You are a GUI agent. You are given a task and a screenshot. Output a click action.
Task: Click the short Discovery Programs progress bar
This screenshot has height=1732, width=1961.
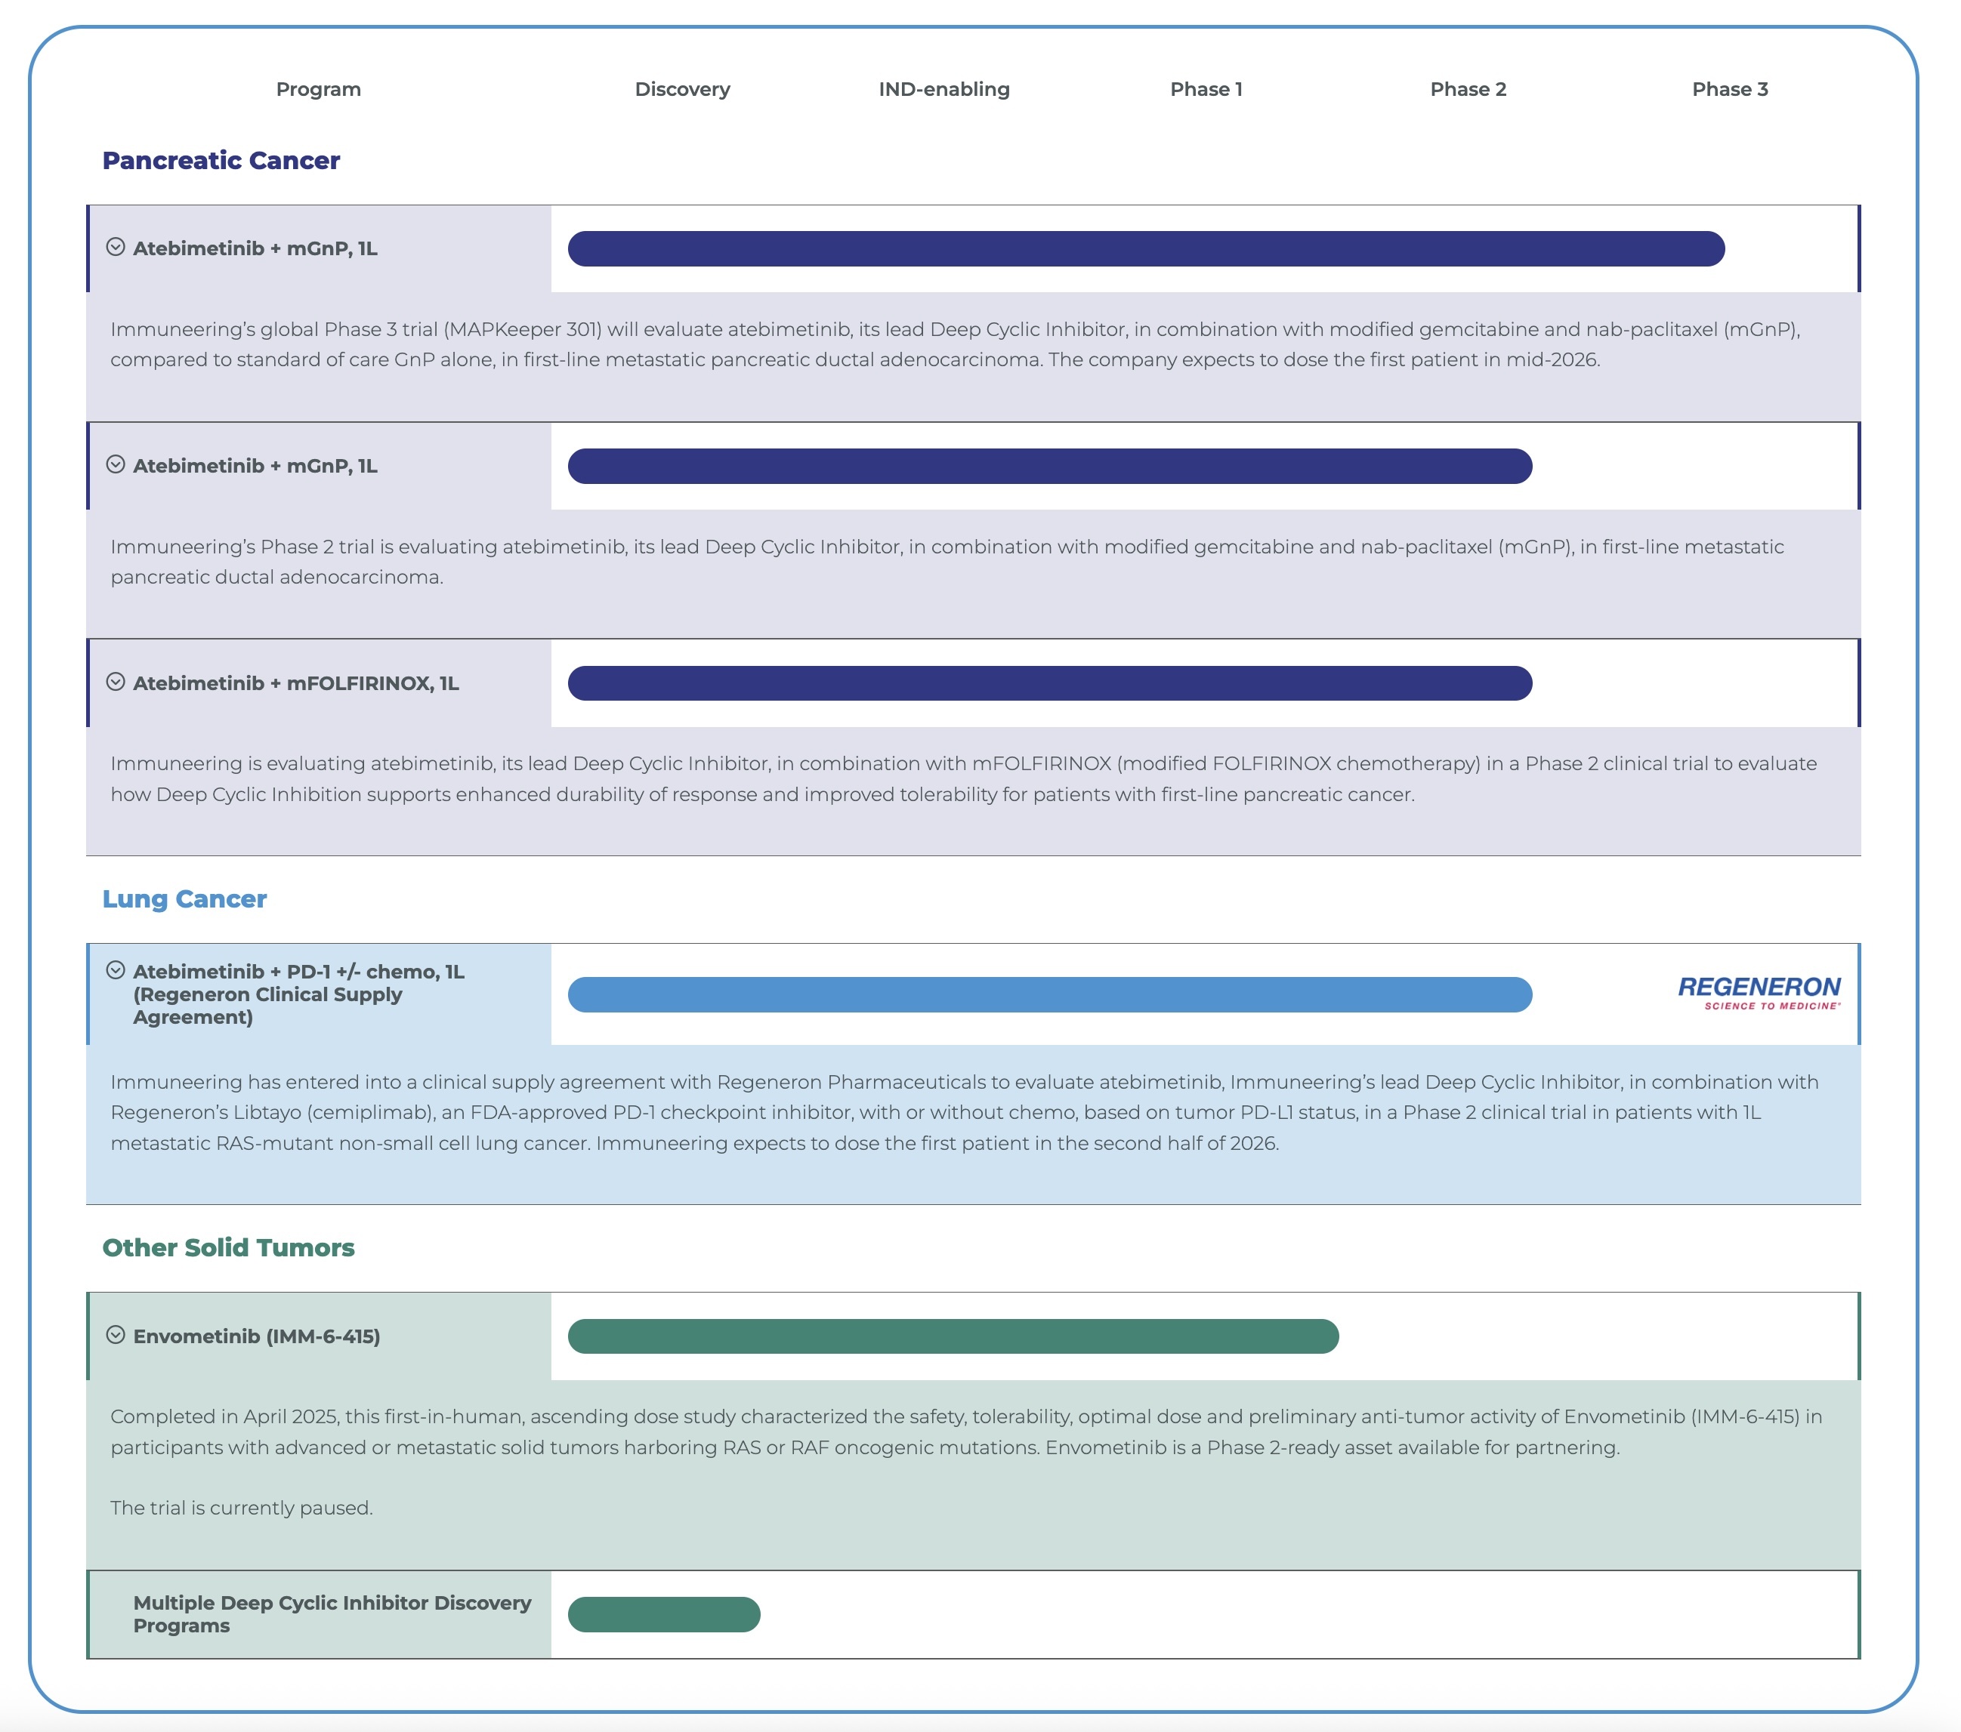pos(664,1614)
